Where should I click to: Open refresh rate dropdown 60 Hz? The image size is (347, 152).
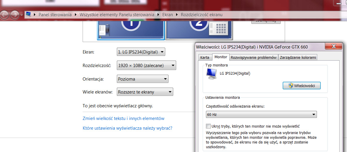pyautogui.click(x=261, y=114)
